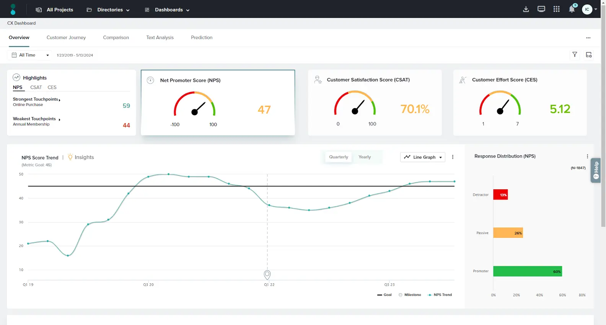606x325 pixels.
Task: Click the lowest trend point near Q1 19
Action: pyautogui.click(x=68, y=255)
